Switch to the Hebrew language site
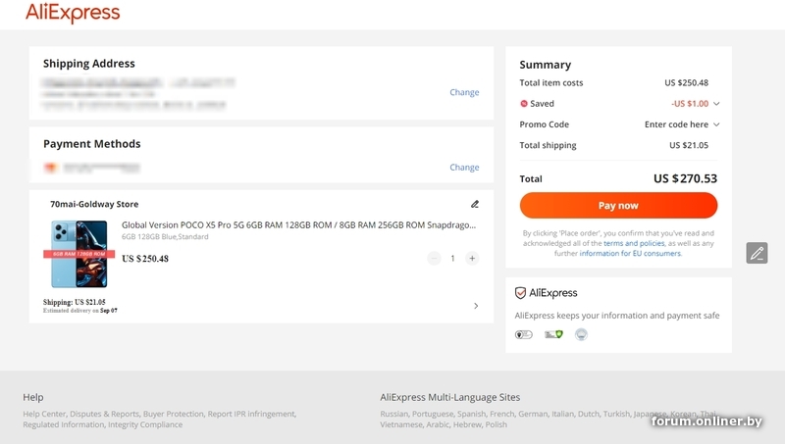The width and height of the screenshot is (785, 444). [x=467, y=424]
